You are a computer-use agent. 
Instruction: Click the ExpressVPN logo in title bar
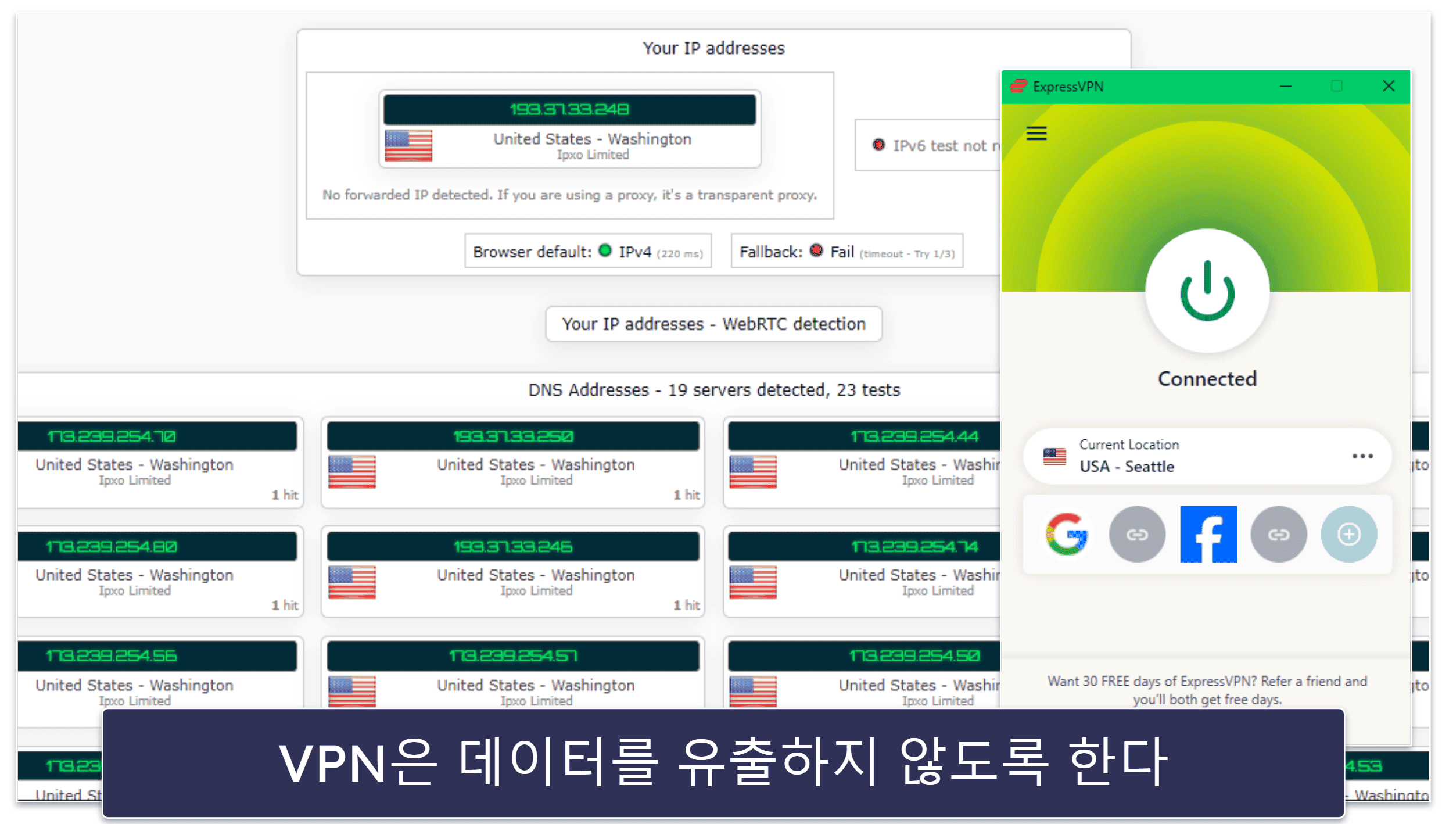click(x=1018, y=86)
